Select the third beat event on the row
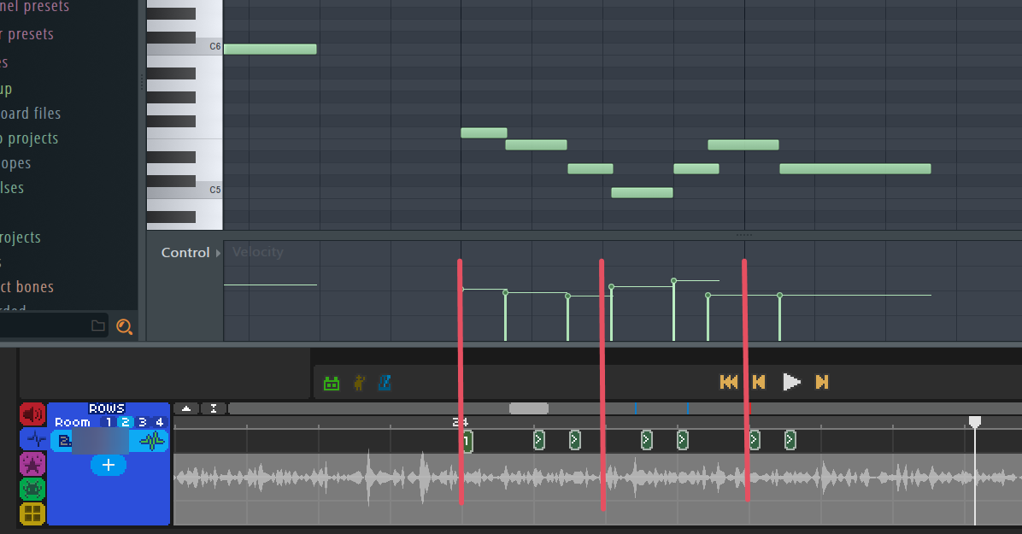The height and width of the screenshot is (534, 1022). 575,440
